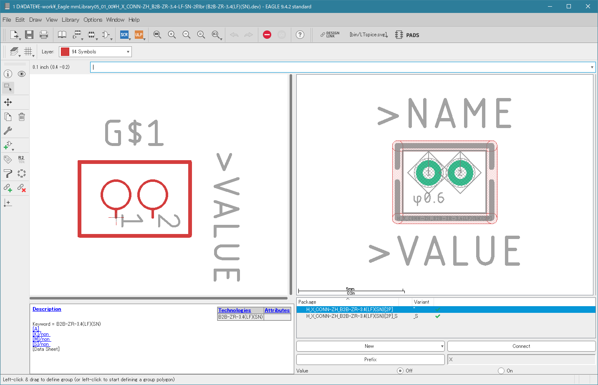Set Value radio button to Off
Screen dimensions: 598x385
coord(400,371)
